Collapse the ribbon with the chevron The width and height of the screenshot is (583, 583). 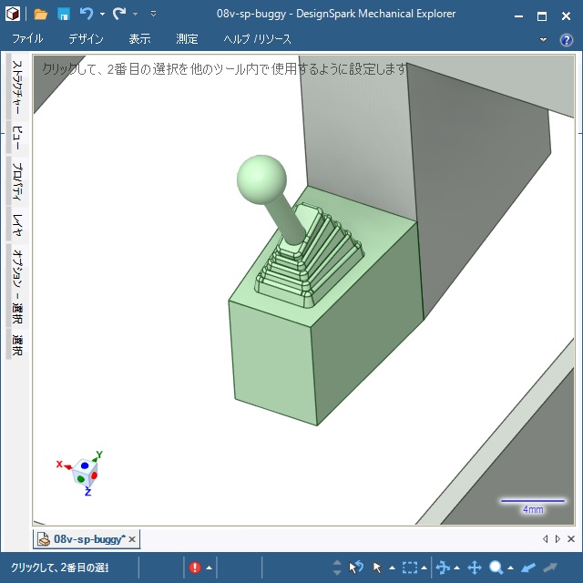(x=544, y=40)
